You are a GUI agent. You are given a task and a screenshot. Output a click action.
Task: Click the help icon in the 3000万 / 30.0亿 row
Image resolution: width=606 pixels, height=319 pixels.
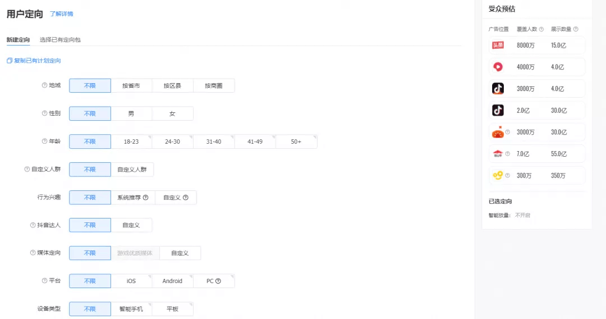(507, 132)
